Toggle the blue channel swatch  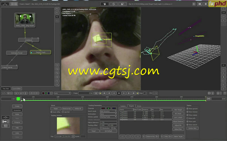pos(114,108)
